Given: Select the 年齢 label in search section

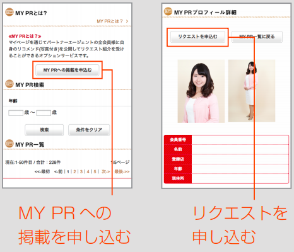Looking at the screenshot, I should (13, 101).
